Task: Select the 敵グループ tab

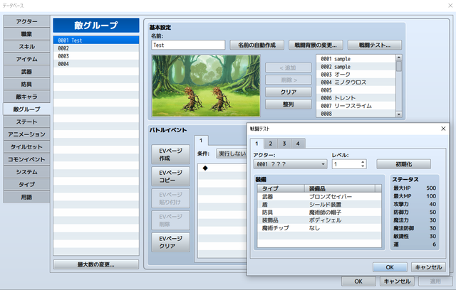Action: [26, 109]
